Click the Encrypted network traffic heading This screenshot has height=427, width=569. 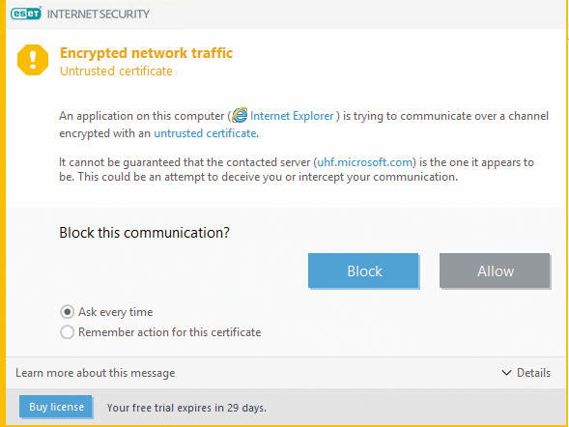pyautogui.click(x=146, y=53)
